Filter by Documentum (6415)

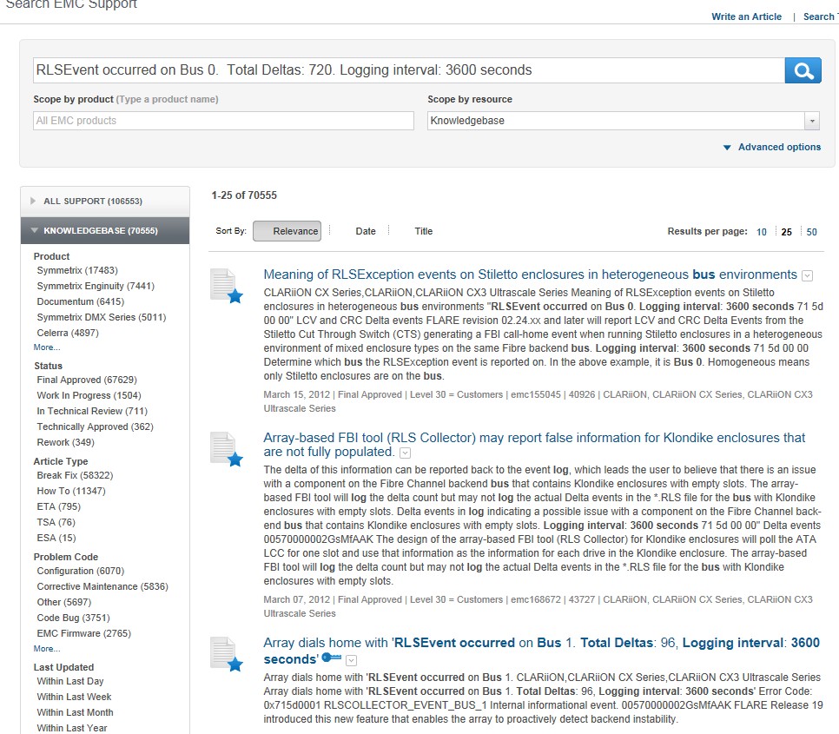pos(80,301)
